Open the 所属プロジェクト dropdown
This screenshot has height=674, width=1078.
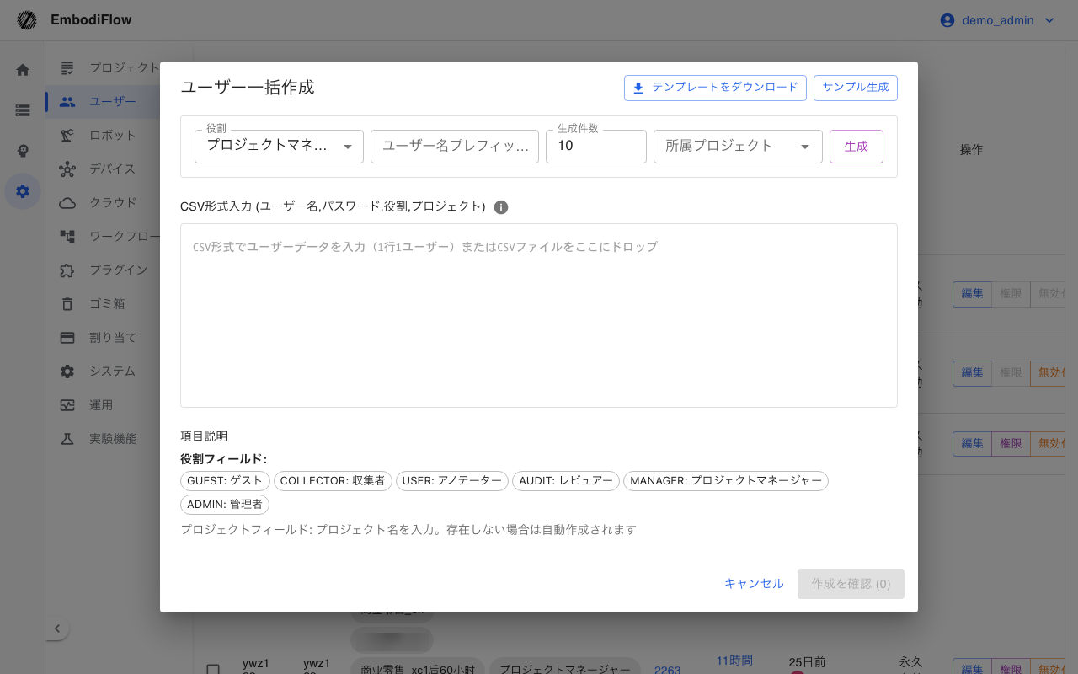(x=738, y=147)
